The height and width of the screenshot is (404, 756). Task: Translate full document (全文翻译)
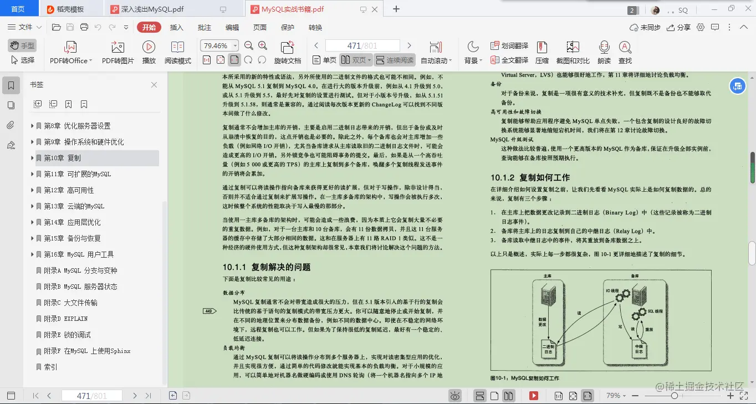tap(509, 60)
